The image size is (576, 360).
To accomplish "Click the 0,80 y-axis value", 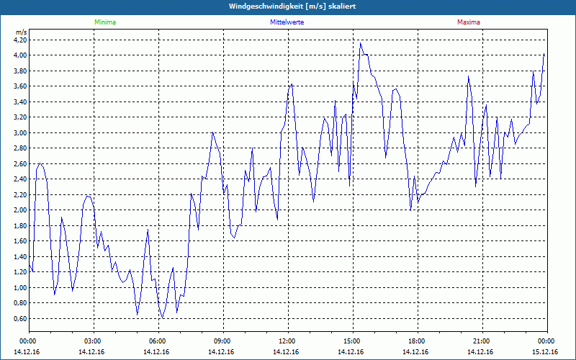I will point(22,302).
